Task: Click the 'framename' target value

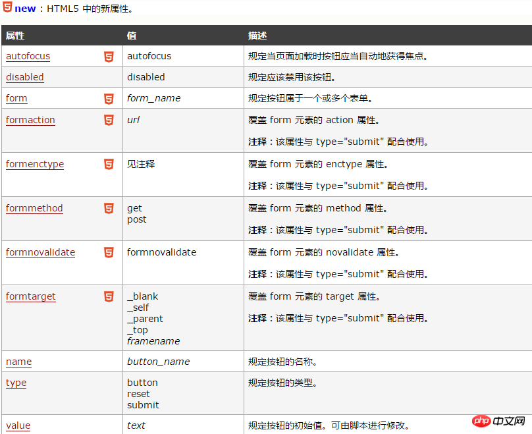Action: click(153, 341)
